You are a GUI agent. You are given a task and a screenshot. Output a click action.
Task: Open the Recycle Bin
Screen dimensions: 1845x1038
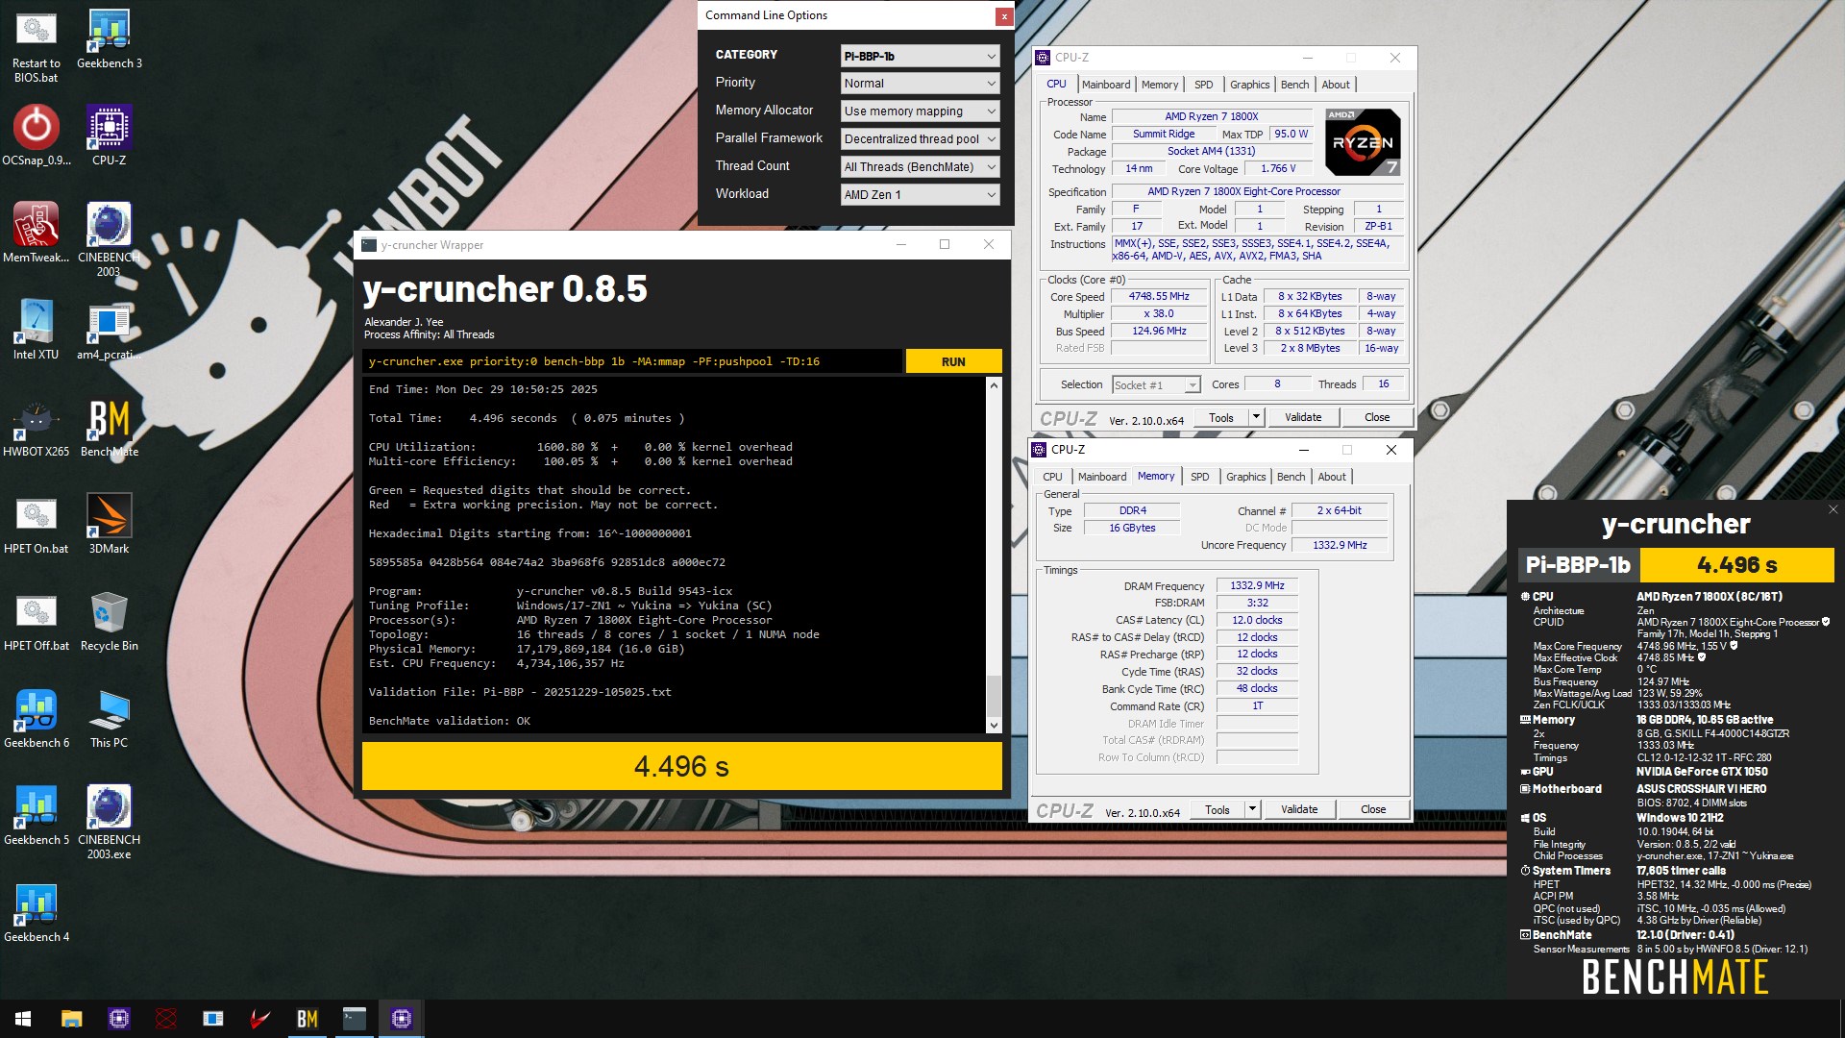pos(109,620)
